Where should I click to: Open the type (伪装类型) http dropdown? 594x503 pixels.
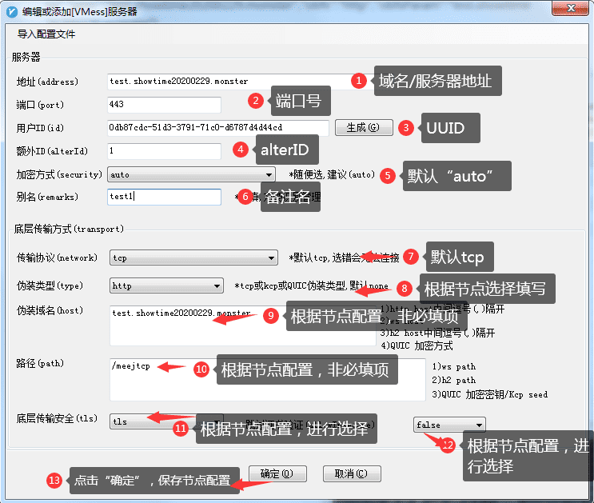coord(166,285)
